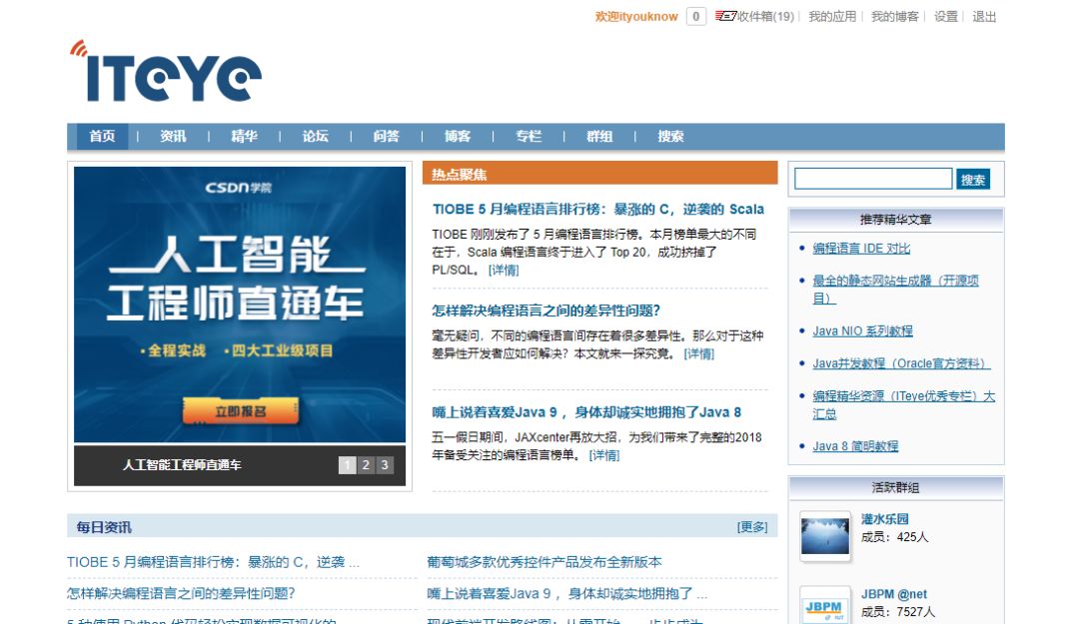Switch to the 问答 navigation tab
Screen dimensions: 1079x624
[387, 136]
